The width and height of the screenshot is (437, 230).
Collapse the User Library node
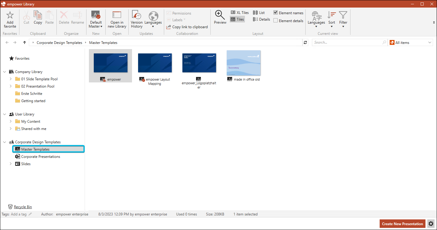click(5, 114)
